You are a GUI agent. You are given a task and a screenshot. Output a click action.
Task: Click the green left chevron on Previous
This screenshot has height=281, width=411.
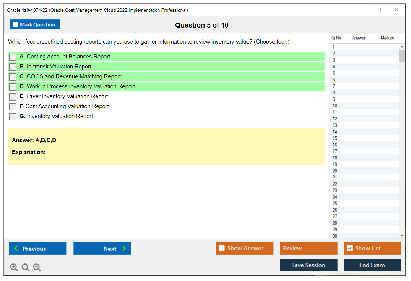[x=16, y=248]
